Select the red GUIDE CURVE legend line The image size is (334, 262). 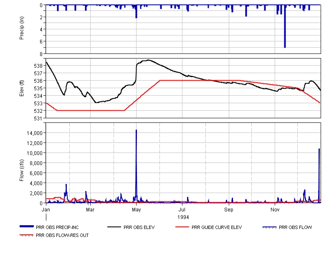point(182,227)
